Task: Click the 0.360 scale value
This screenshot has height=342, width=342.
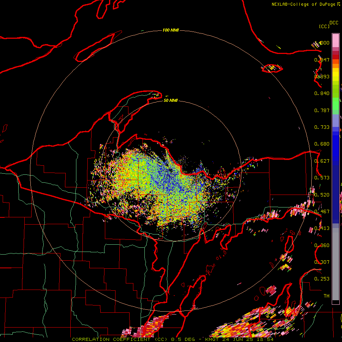Action: (322, 245)
